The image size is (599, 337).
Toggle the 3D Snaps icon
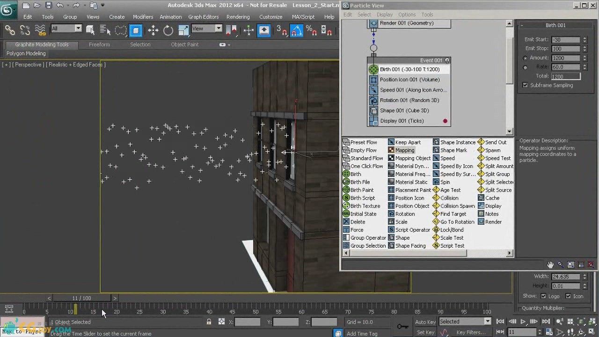click(x=282, y=30)
